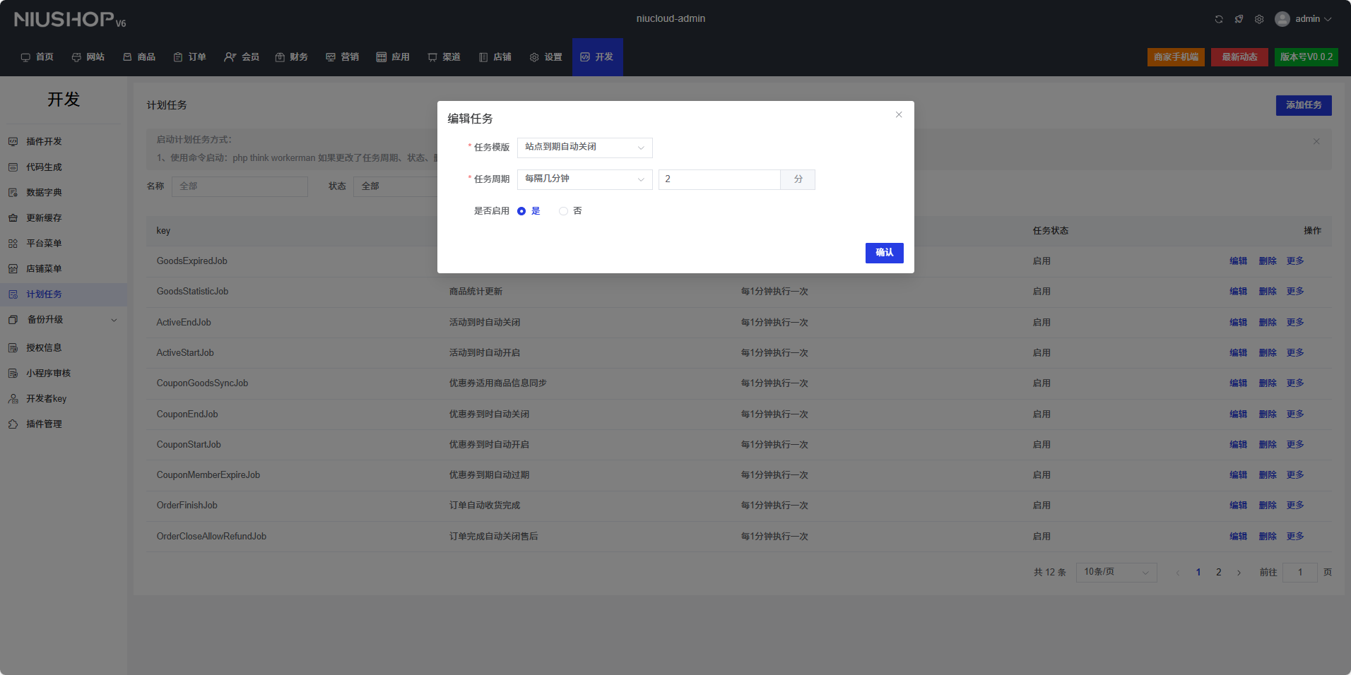This screenshot has width=1351, height=675.
Task: Click the rocket icon in top header
Action: pyautogui.click(x=1239, y=19)
